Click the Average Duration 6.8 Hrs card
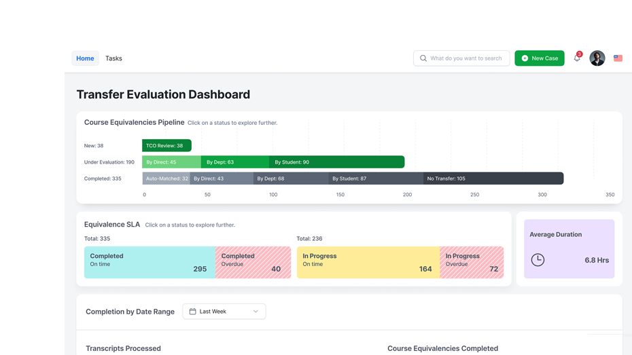This screenshot has width=632, height=355. coord(569,248)
